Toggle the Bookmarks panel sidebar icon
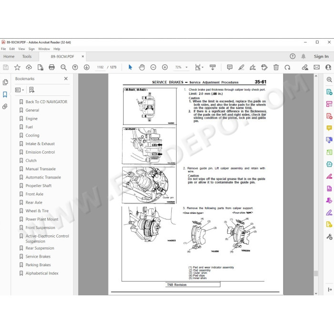The height and width of the screenshot is (334, 334). [x=5, y=94]
